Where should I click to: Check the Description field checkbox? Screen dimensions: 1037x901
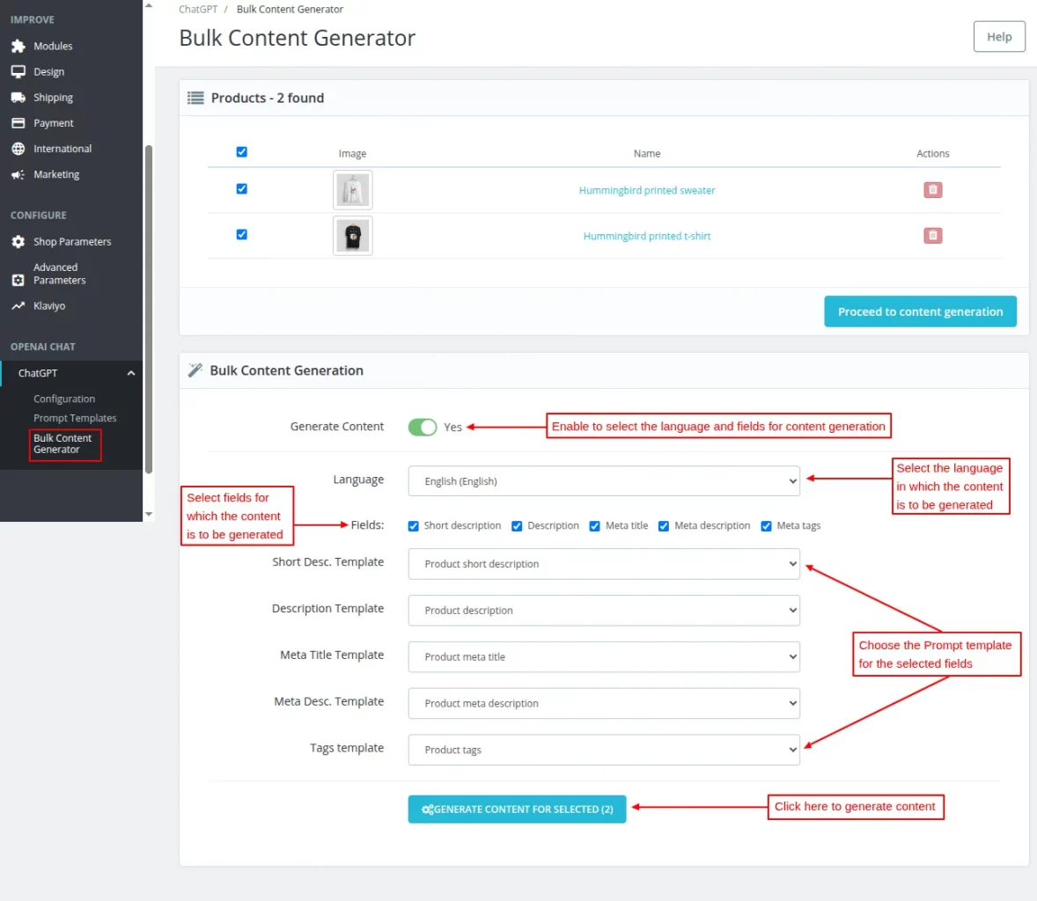click(x=517, y=525)
